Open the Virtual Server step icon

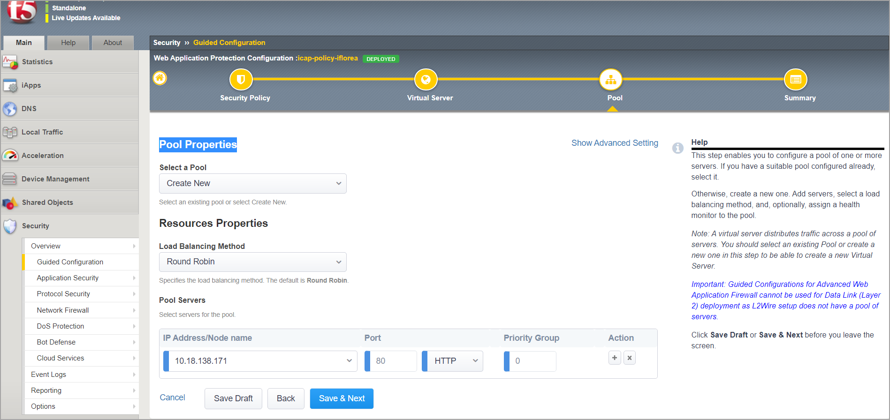pos(426,80)
